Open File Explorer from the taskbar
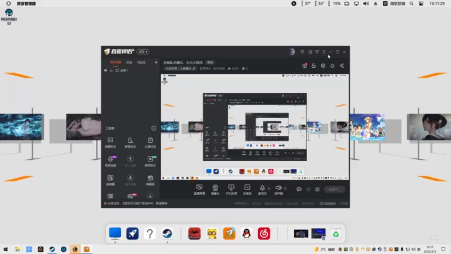The image size is (451, 254). click(x=17, y=249)
